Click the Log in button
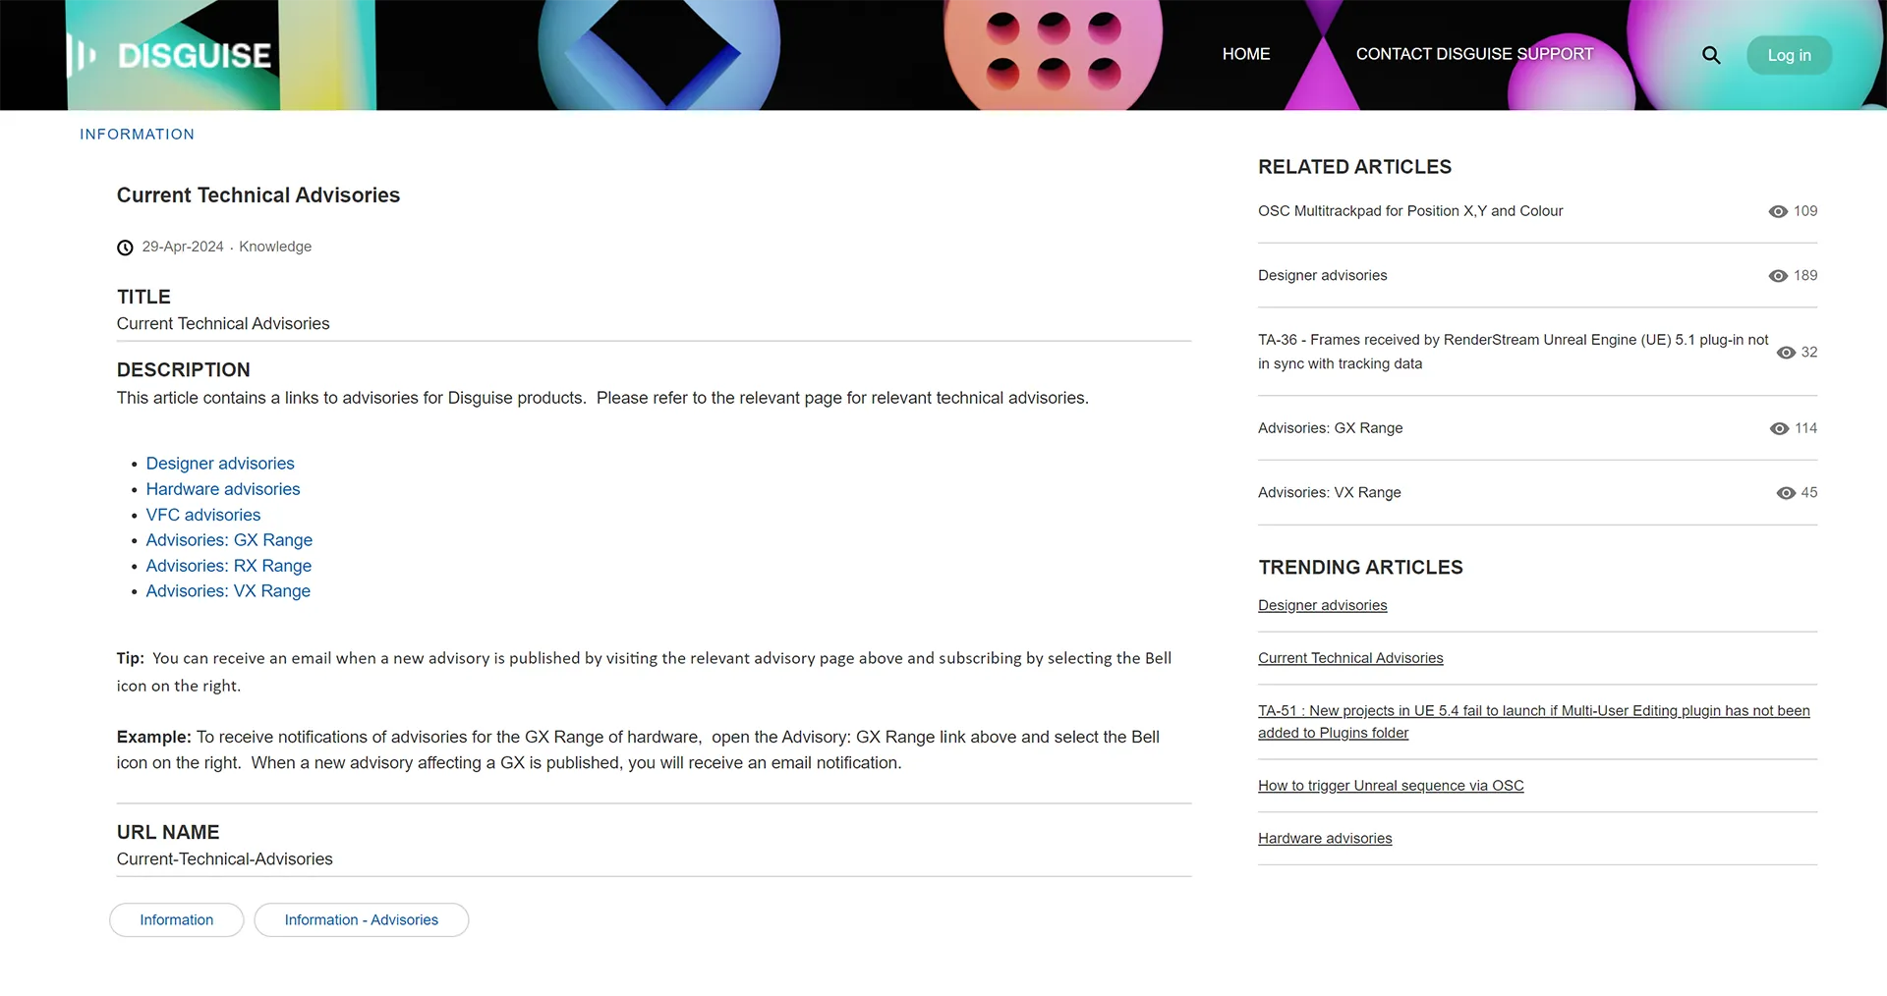Image resolution: width=1887 pixels, height=996 pixels. [x=1789, y=55]
